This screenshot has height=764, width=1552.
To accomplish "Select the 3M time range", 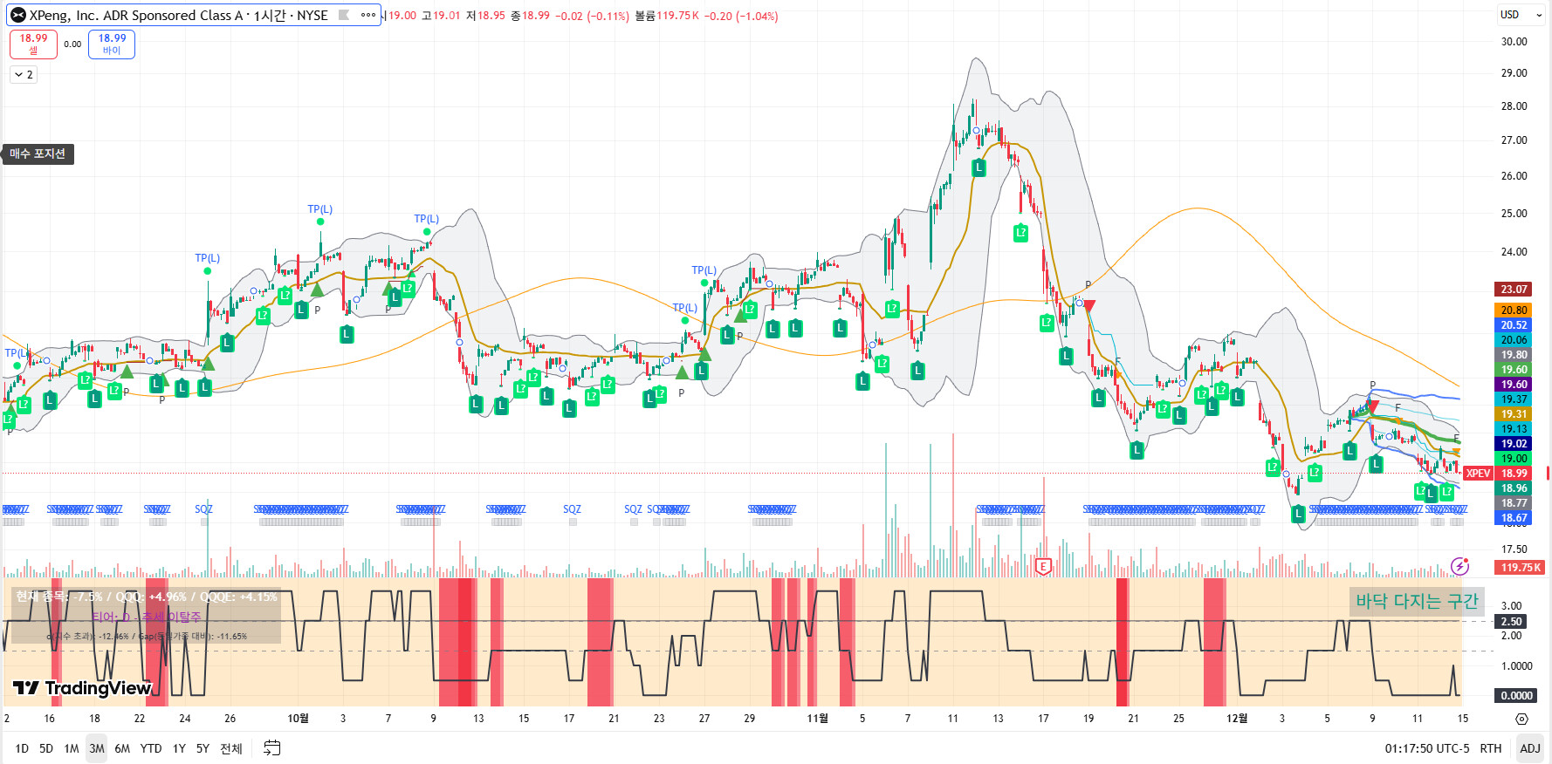I will point(97,748).
